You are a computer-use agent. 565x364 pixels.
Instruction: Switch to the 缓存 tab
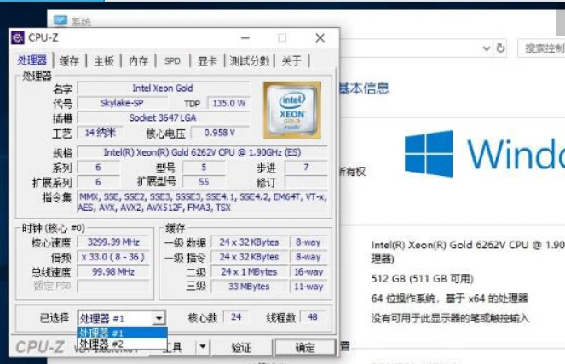(x=69, y=61)
